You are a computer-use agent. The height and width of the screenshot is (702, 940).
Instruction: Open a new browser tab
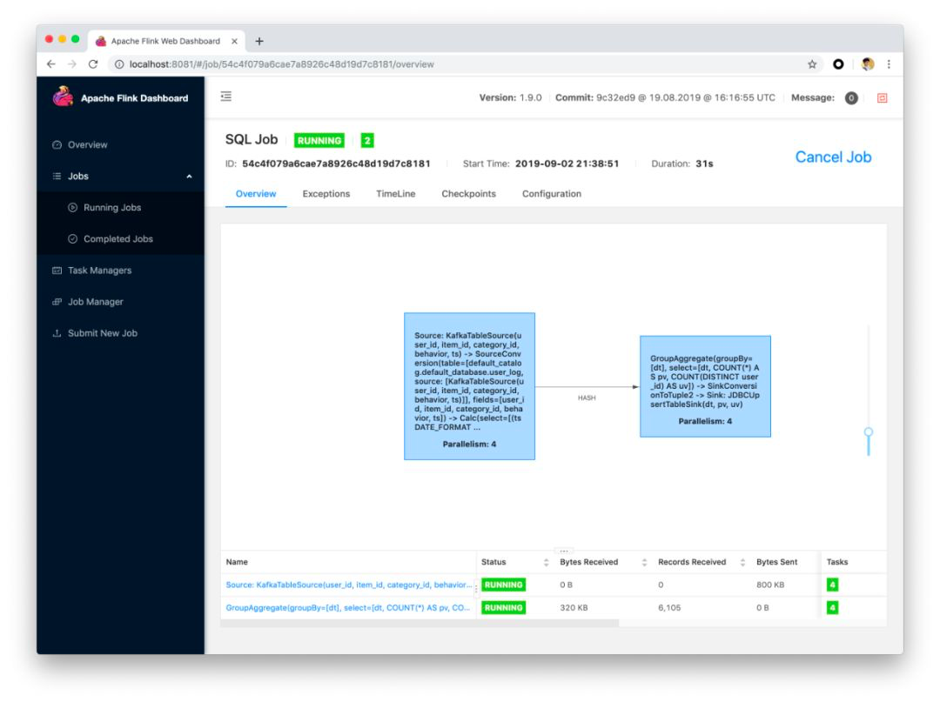pyautogui.click(x=259, y=42)
